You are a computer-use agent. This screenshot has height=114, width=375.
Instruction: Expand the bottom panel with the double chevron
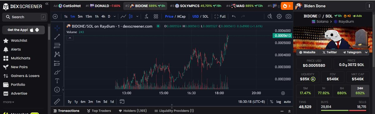[289, 111]
